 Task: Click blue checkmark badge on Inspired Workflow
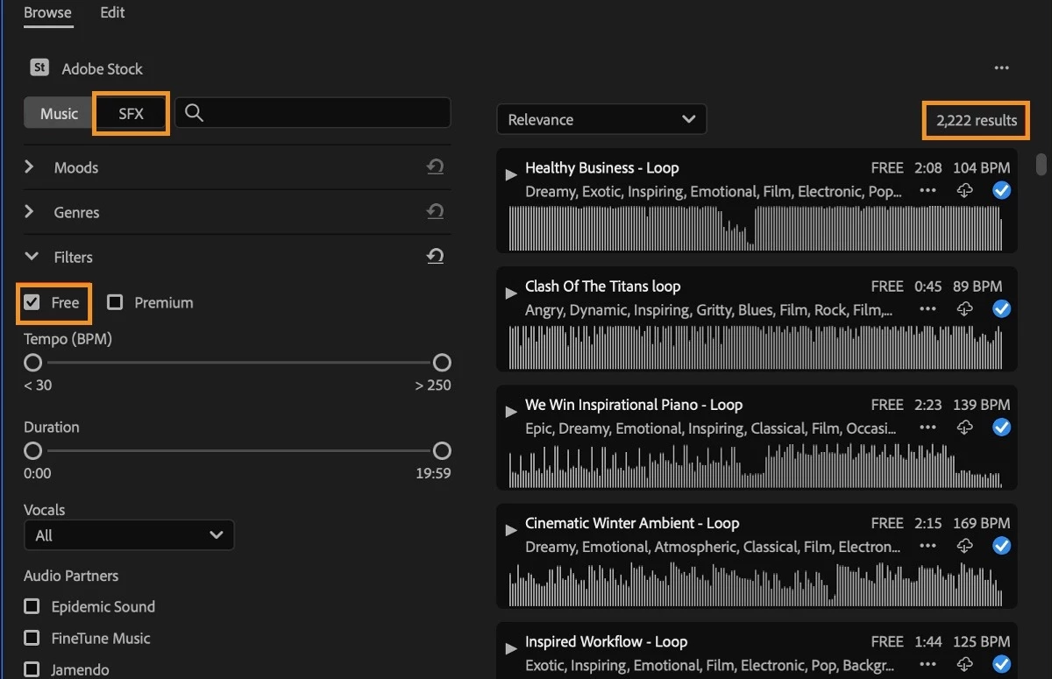(1001, 663)
